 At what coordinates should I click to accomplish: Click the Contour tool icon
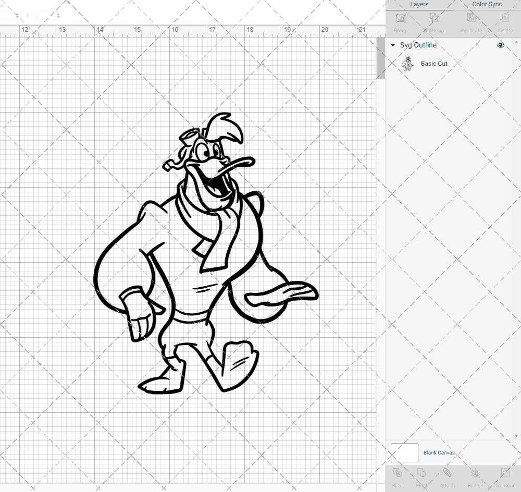pyautogui.click(x=505, y=473)
